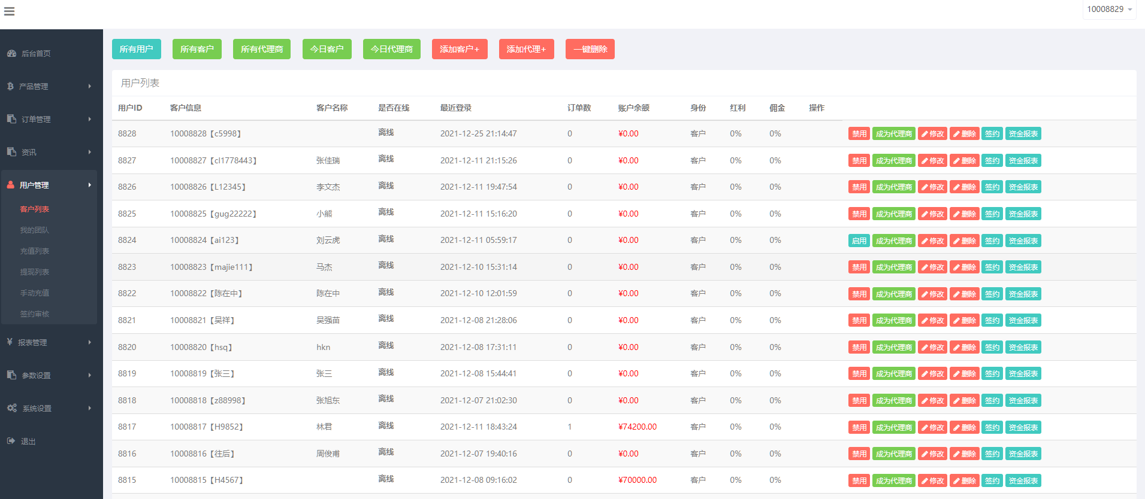Open 充值列表 in the sidebar submenu
Viewport: 1145px width, 499px height.
click(35, 251)
